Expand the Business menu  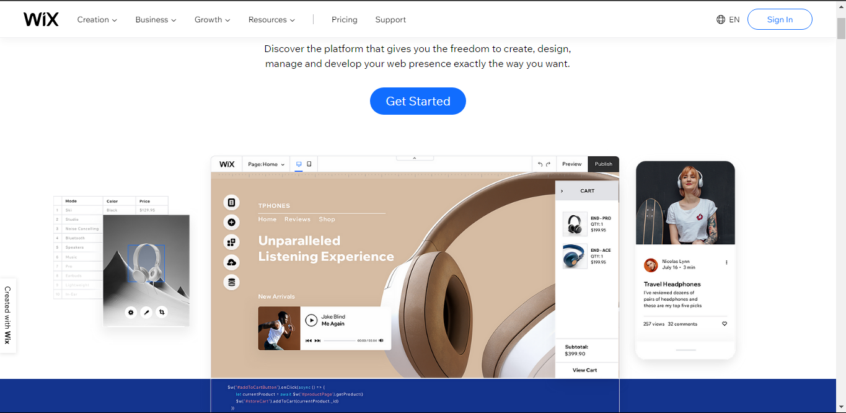point(156,20)
